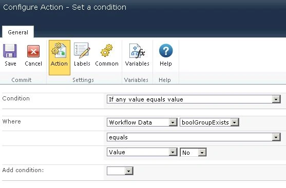Open the Variables fx icon
This screenshot has height=188, width=286.
pyautogui.click(x=137, y=51)
